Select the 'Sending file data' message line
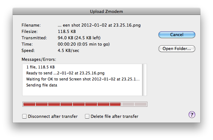Screen dimensions: 213x140 coord(42,85)
